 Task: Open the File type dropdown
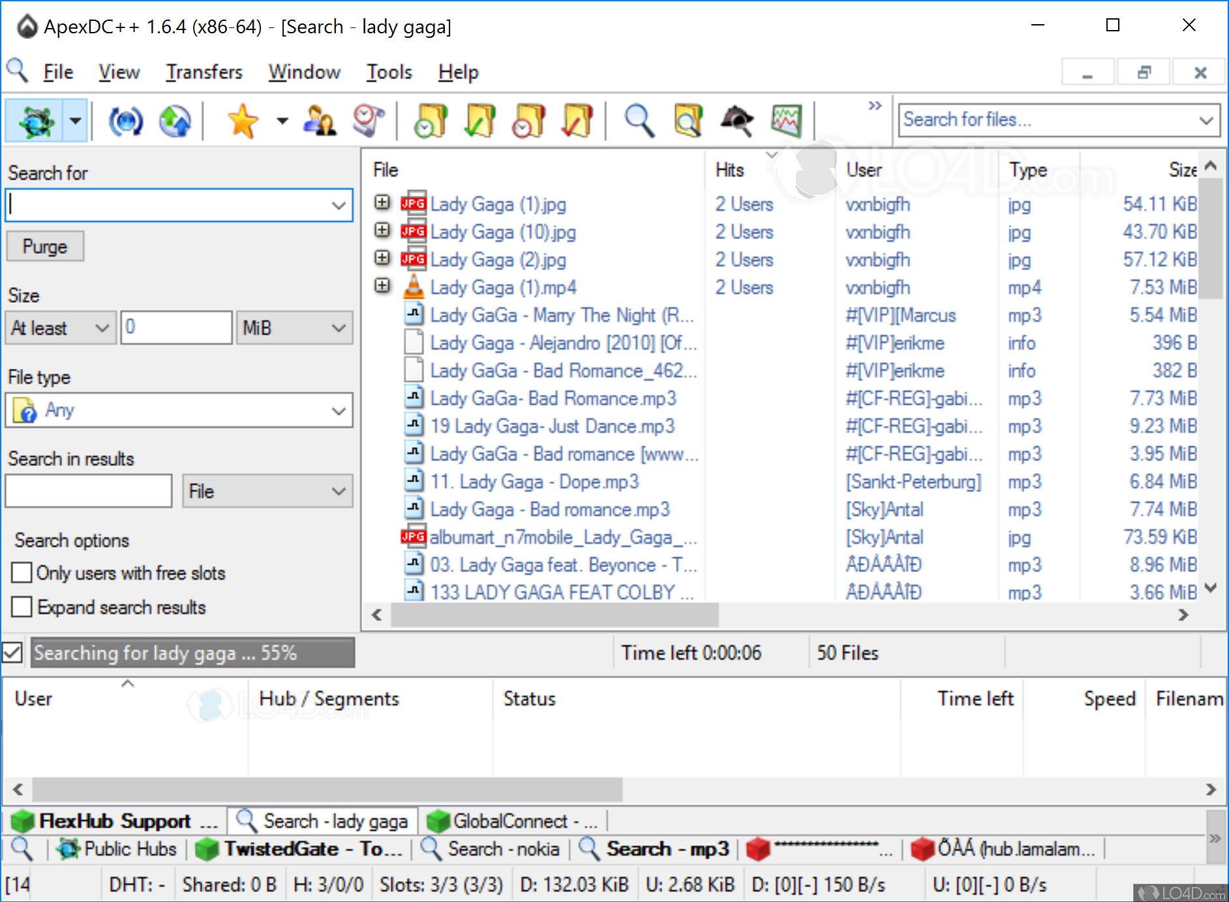[179, 411]
